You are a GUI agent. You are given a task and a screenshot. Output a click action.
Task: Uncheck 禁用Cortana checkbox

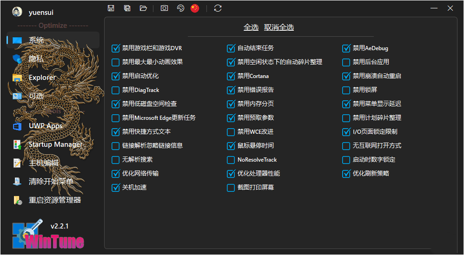point(231,76)
